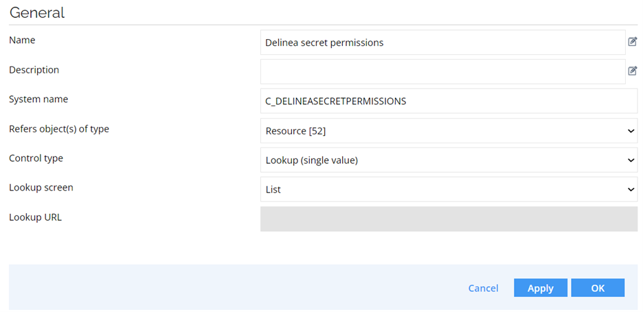This screenshot has height=312, width=643.
Task: Click the chevron arrow on the List selector
Action: click(631, 189)
